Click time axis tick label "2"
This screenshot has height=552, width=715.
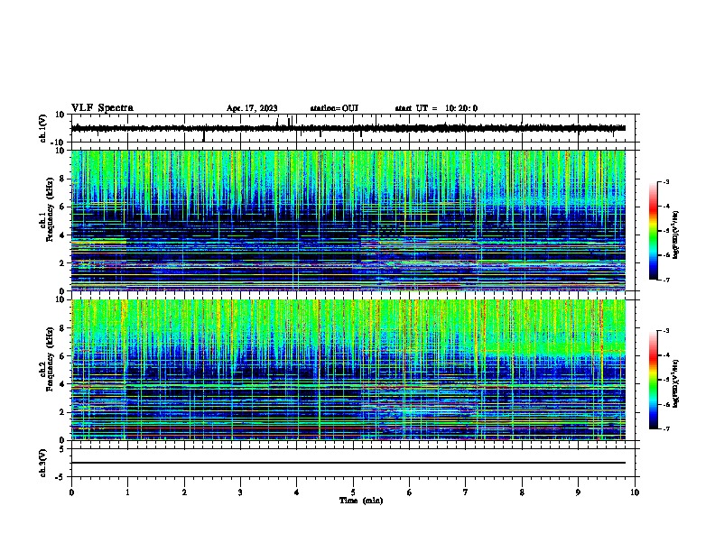(x=184, y=492)
